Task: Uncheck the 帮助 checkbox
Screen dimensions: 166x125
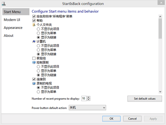Action: click(x=34, y=20)
